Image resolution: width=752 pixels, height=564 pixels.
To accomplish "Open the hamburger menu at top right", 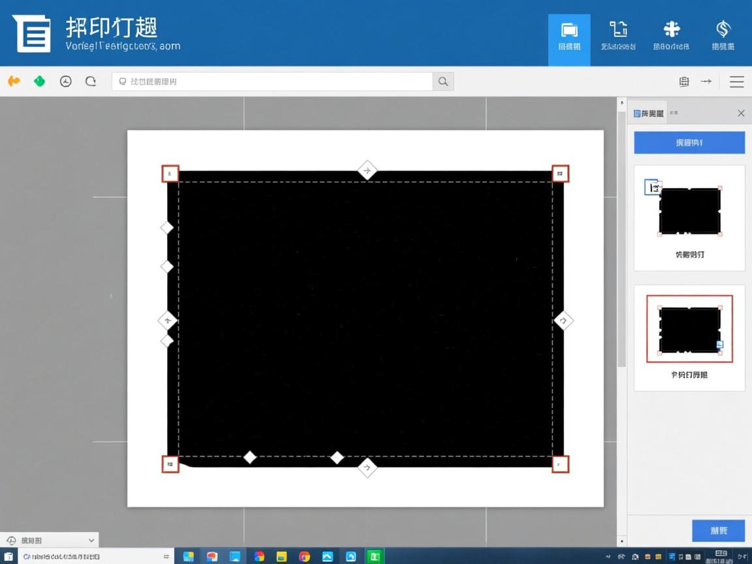I will click(x=737, y=82).
